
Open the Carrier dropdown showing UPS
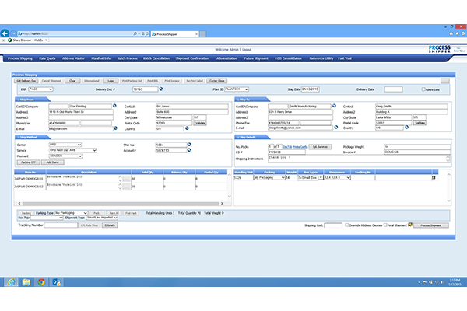(x=65, y=145)
